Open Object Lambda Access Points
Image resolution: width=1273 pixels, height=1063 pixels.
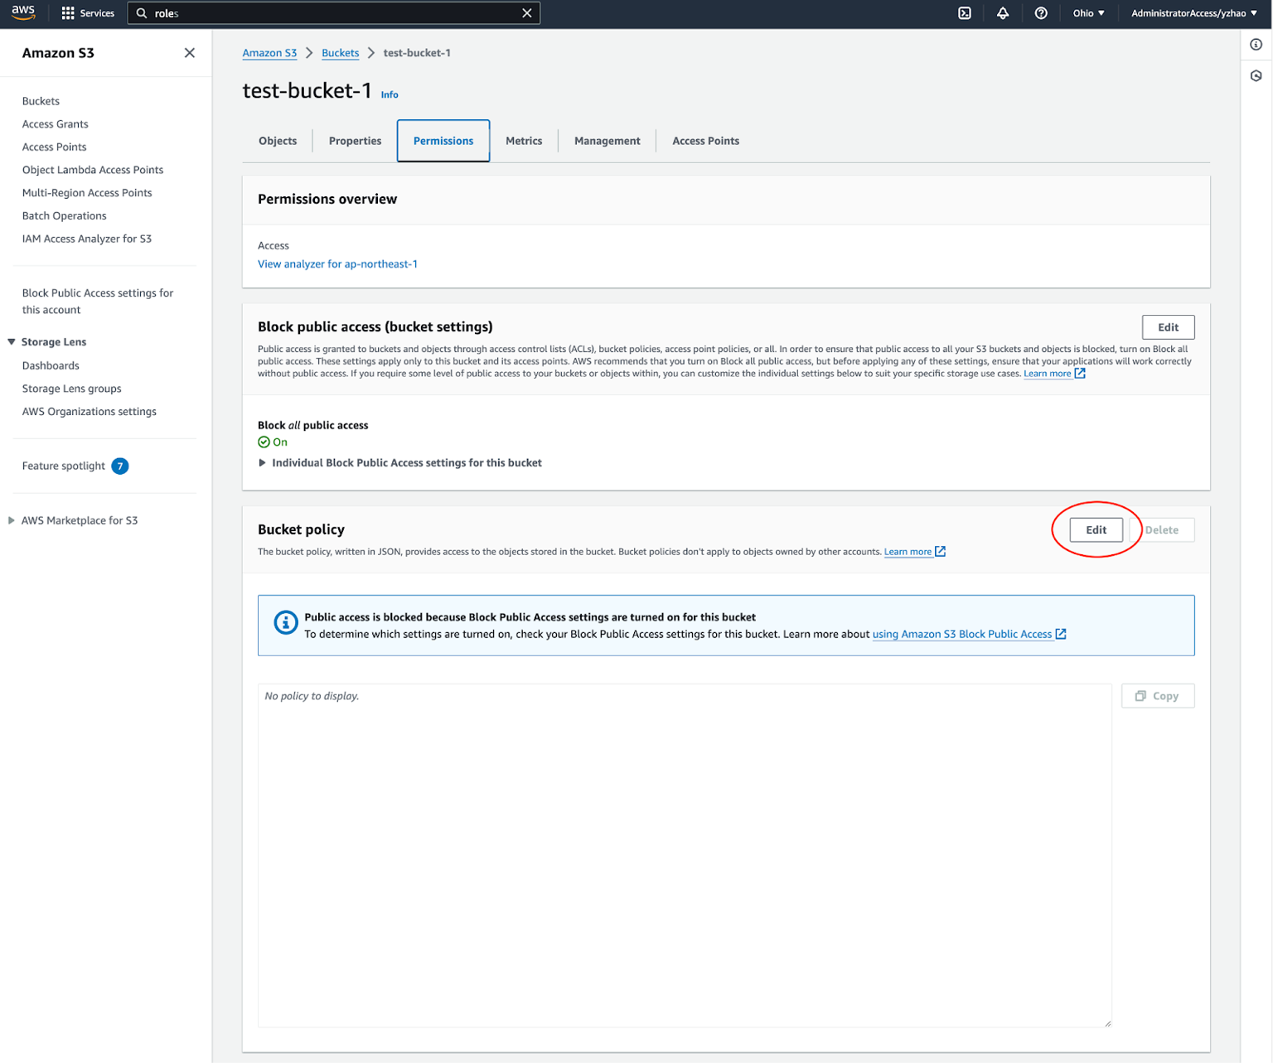point(93,170)
